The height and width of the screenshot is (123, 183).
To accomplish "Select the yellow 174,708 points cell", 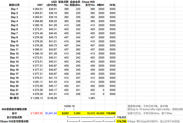I will click(x=121, y=121).
